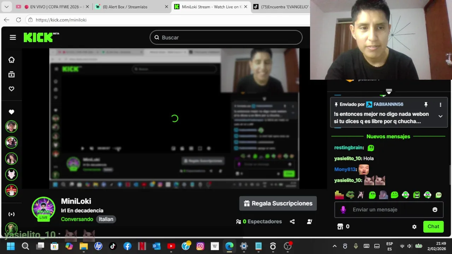Expand the Kick sidebar with bracket icon
This screenshot has height=254, width=452.
12,214
